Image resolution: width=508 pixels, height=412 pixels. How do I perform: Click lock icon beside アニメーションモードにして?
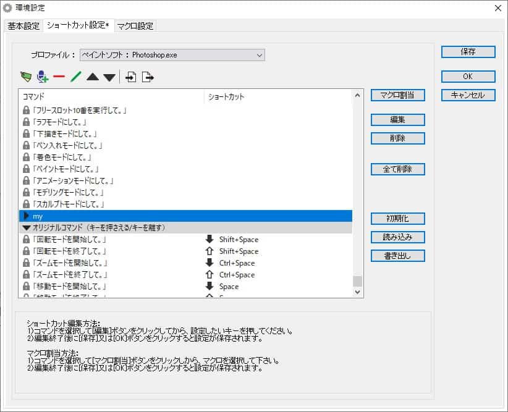[x=26, y=180]
